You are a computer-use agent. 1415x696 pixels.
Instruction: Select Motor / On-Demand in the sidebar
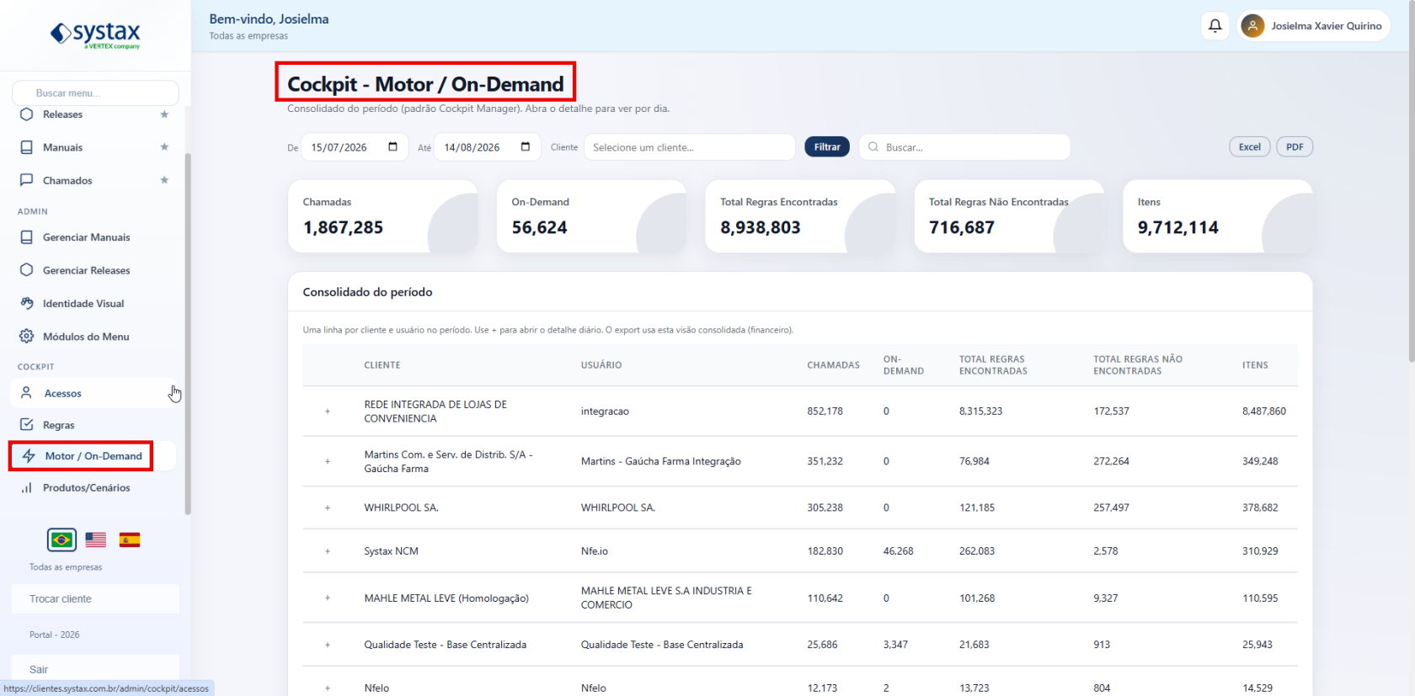pyautogui.click(x=94, y=456)
